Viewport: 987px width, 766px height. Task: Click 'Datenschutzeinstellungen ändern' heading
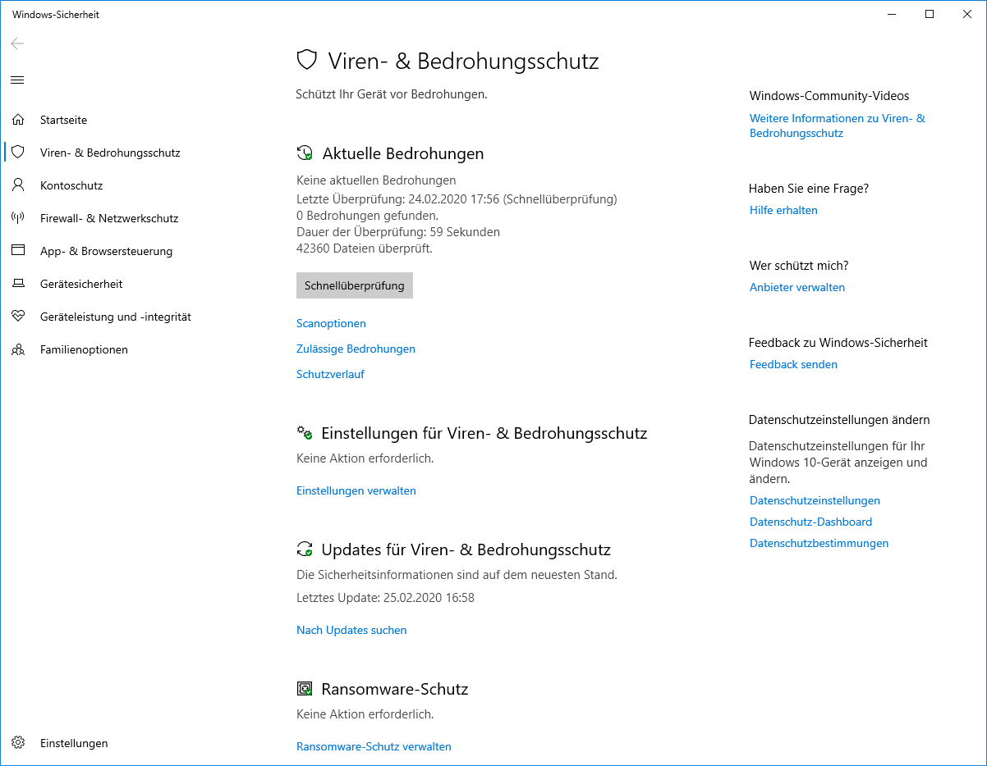click(x=839, y=419)
